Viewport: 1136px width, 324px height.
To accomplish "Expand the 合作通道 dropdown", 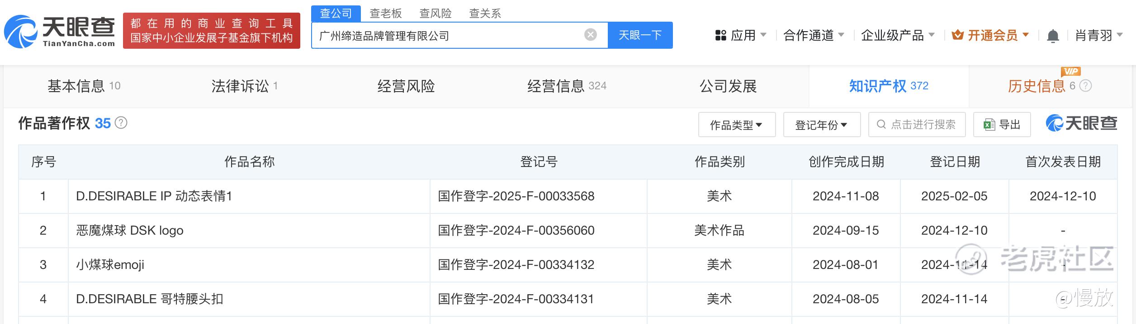I will (814, 35).
